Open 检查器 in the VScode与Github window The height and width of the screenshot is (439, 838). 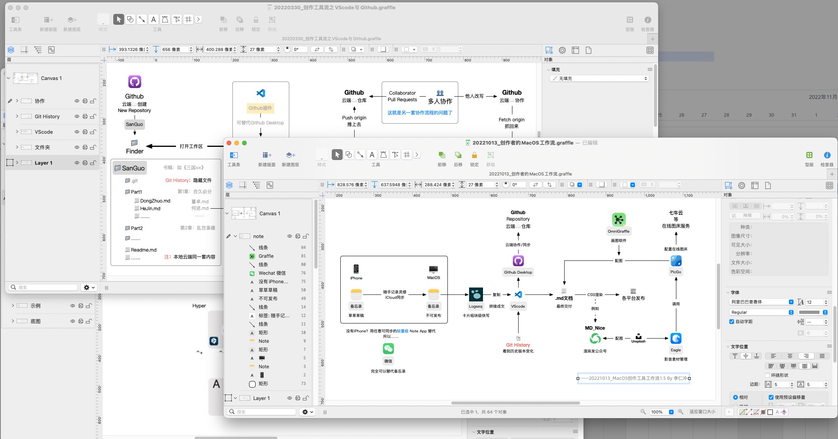[x=648, y=20]
